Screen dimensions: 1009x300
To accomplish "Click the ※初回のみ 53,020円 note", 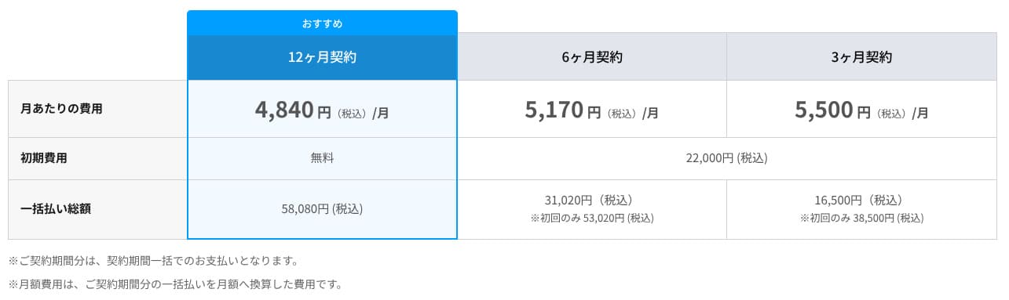I will [x=591, y=219].
